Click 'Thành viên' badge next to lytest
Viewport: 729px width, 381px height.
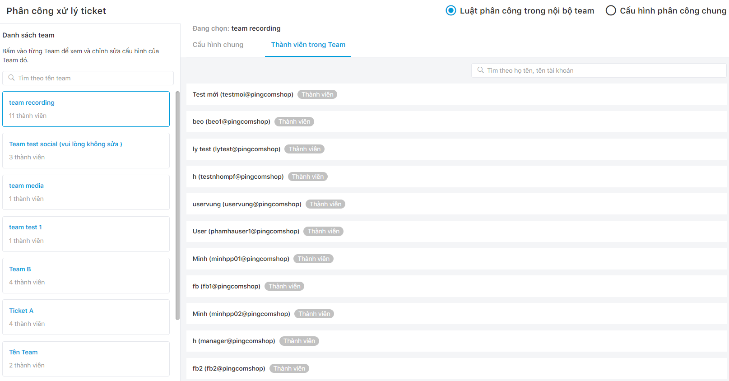pos(304,149)
